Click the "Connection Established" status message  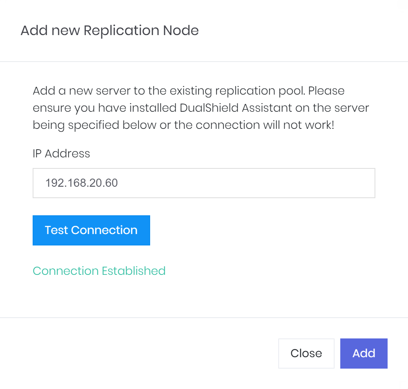click(x=99, y=271)
